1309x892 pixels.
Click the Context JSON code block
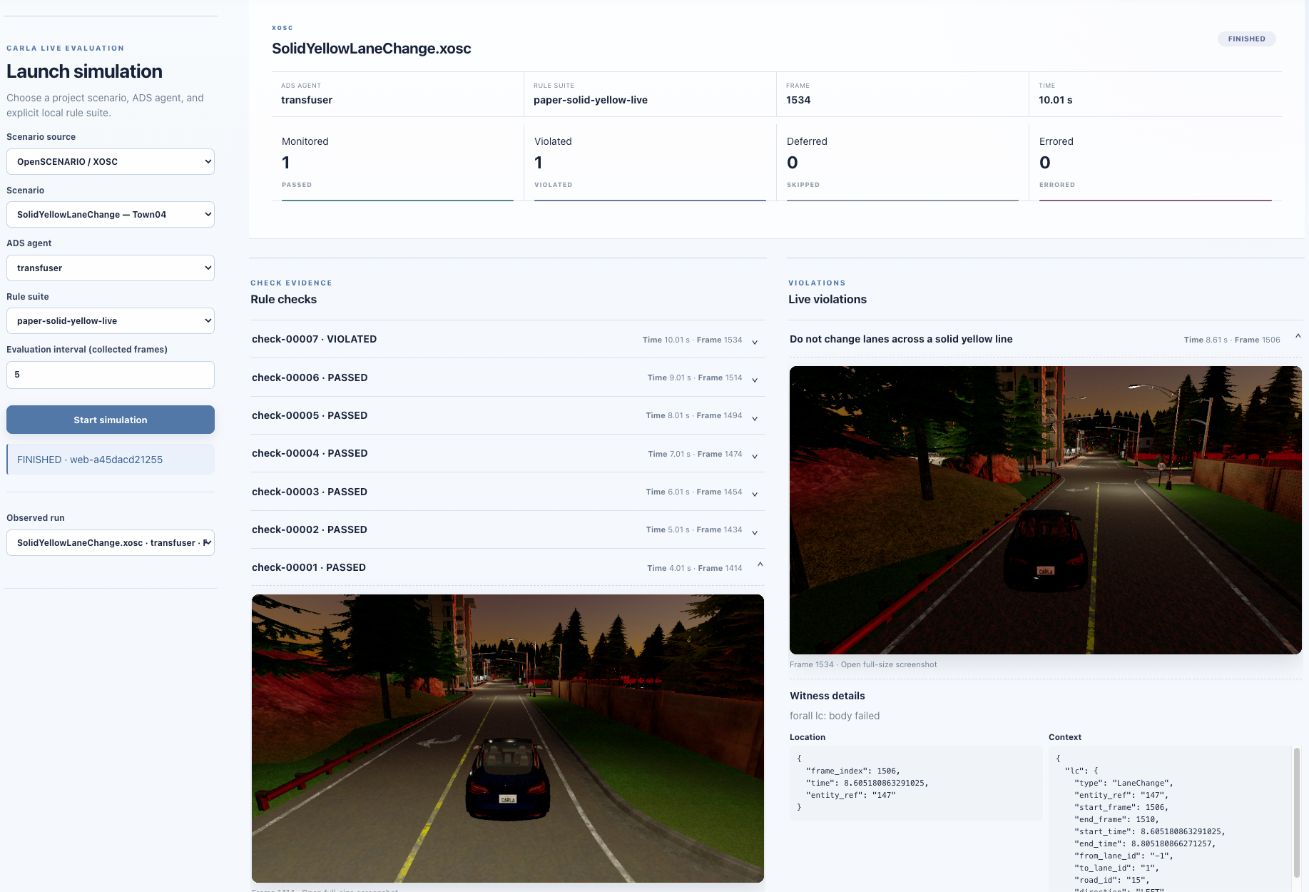coord(1170,819)
